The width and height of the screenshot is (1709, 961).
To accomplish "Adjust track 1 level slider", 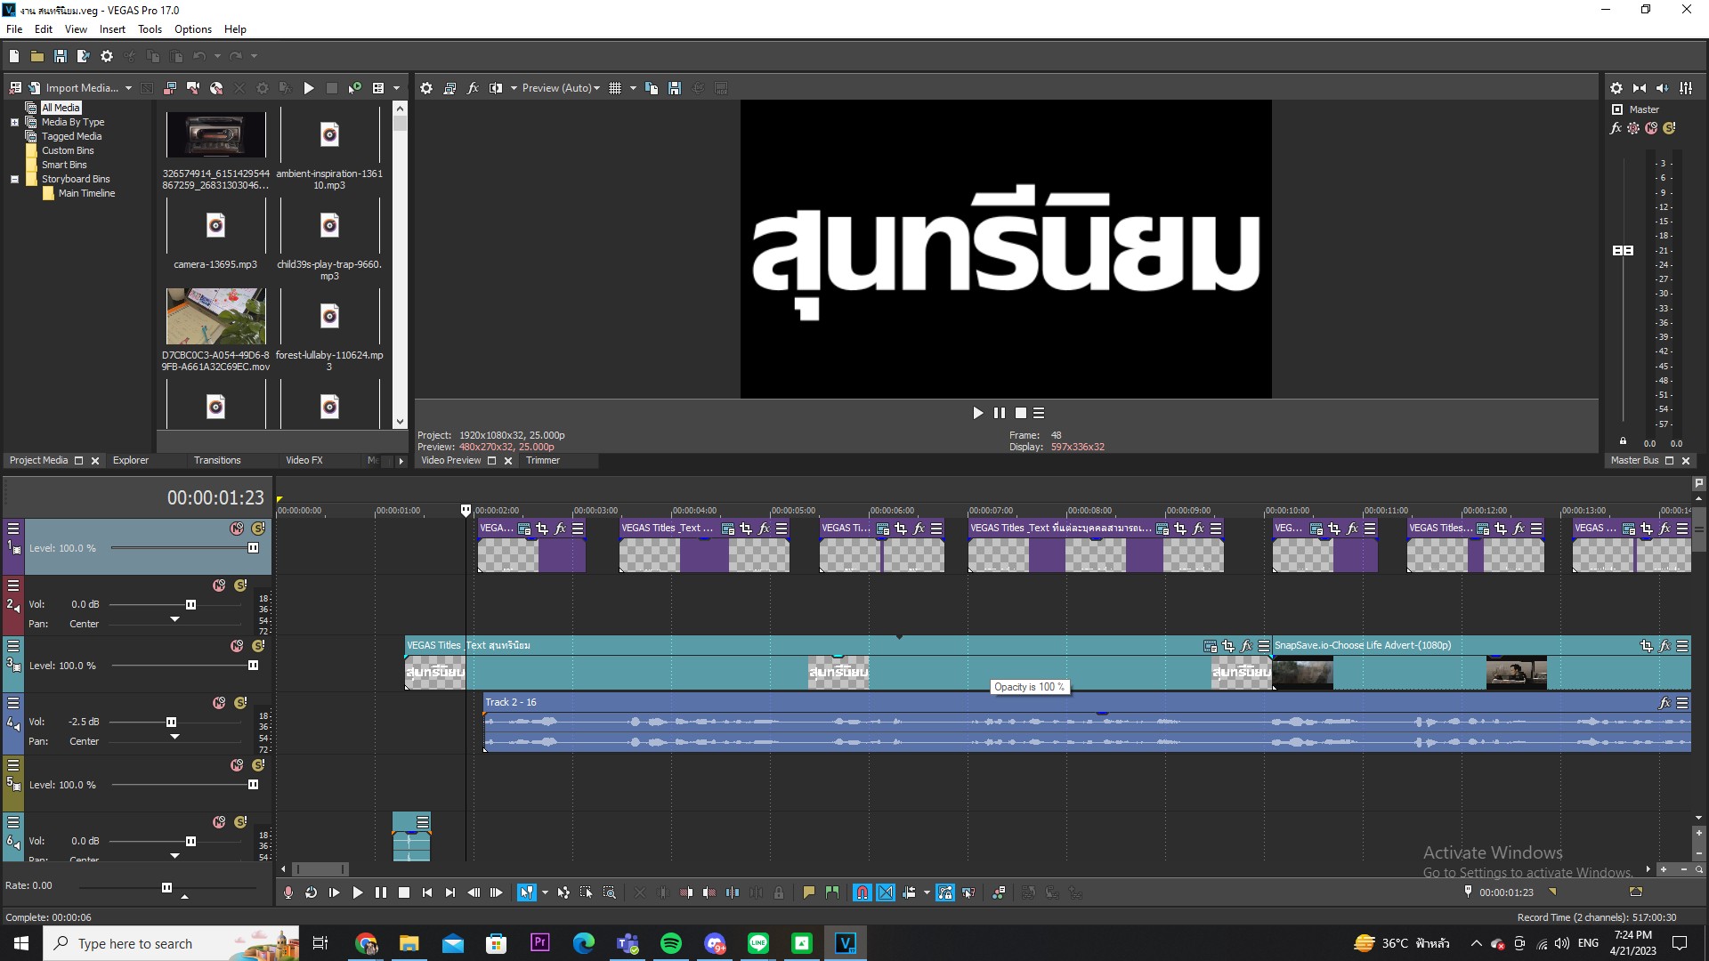I will click(x=253, y=548).
